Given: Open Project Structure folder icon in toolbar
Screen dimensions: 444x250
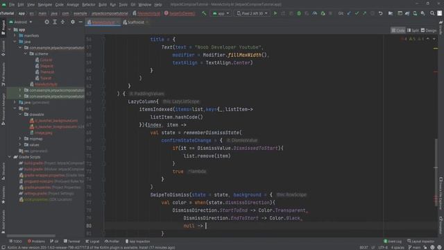Looking at the screenshot, I should pyautogui.click(x=391, y=13).
